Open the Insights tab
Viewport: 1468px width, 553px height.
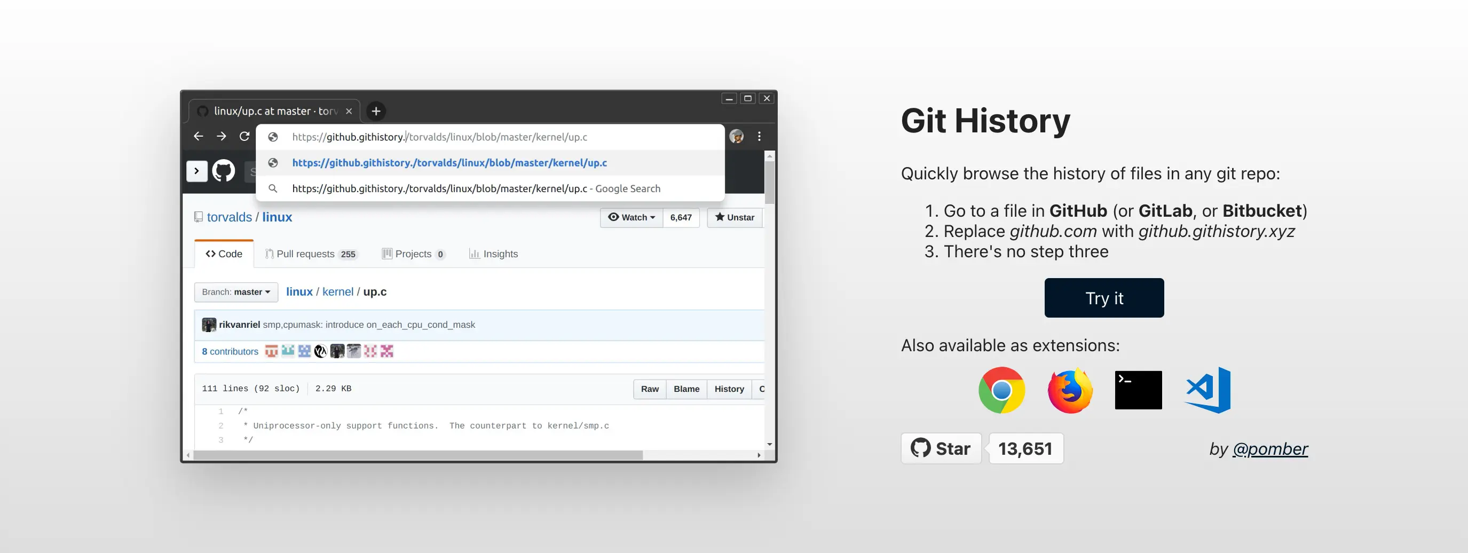coord(493,254)
